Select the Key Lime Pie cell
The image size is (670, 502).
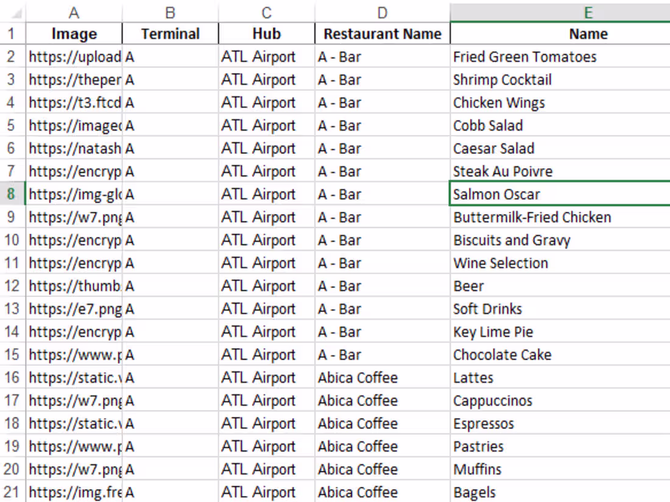493,332
